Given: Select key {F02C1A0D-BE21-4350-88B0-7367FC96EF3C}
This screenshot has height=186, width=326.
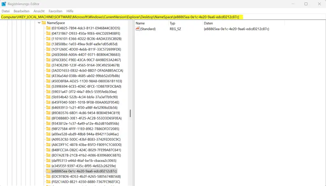Looking at the screenshot, I should (86, 182).
